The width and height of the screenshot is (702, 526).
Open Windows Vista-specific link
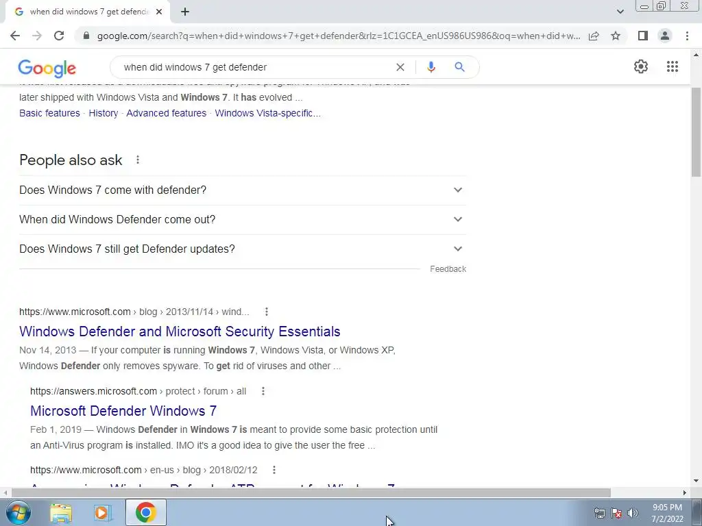(268, 113)
